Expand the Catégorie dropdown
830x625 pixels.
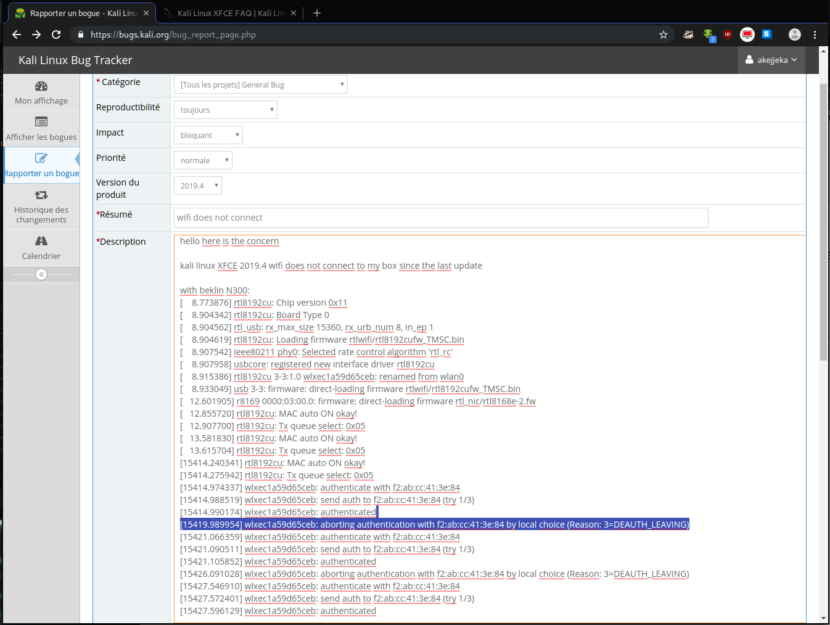coord(261,84)
